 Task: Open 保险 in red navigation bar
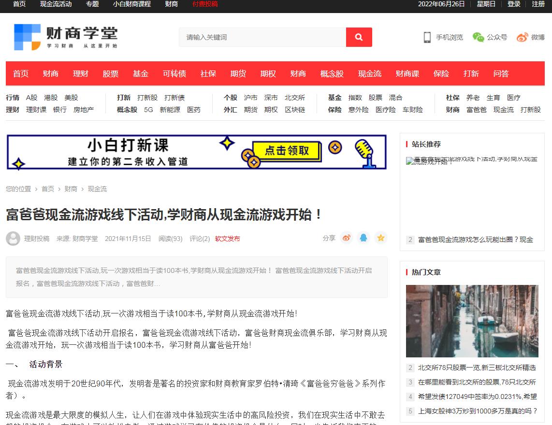tap(441, 73)
